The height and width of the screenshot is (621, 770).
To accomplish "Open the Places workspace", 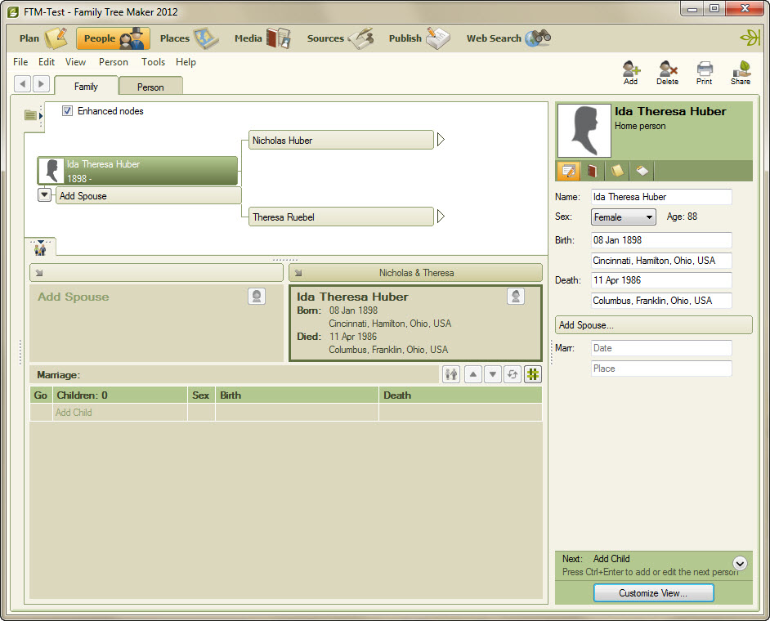I will pos(189,38).
